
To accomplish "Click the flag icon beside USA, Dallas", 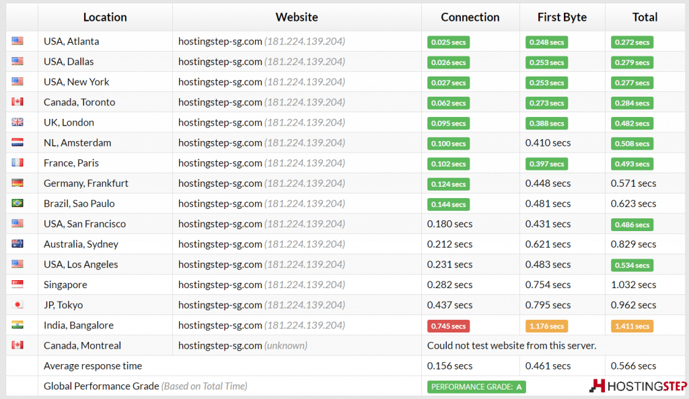I will [x=17, y=61].
